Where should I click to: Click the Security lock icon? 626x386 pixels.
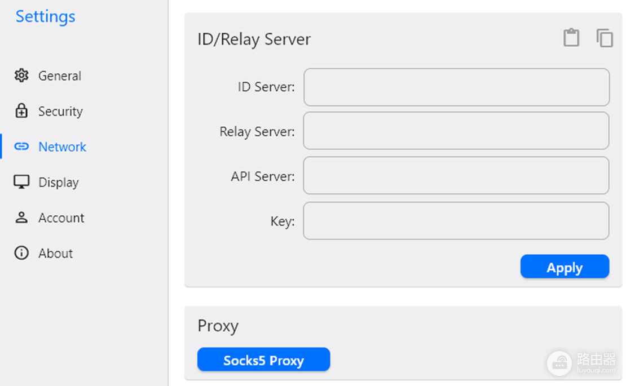(21, 111)
